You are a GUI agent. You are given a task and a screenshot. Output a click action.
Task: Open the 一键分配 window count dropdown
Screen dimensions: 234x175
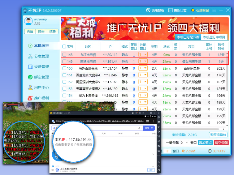coord(184,143)
